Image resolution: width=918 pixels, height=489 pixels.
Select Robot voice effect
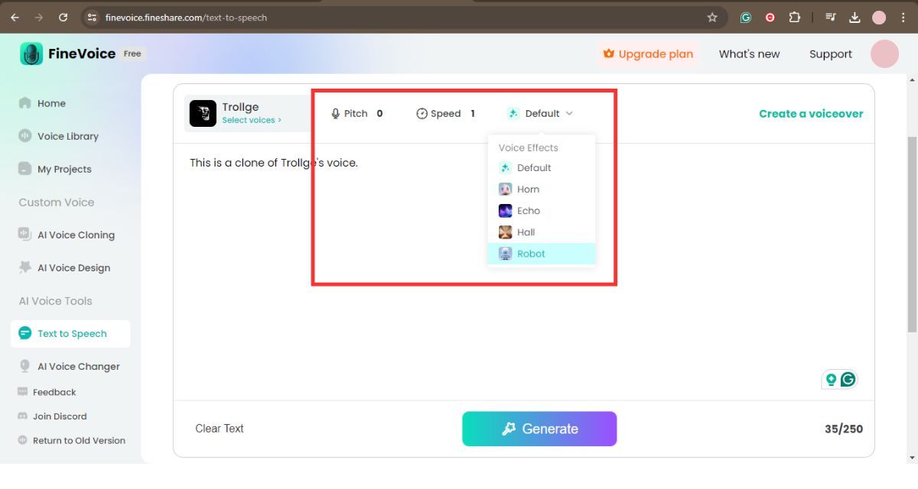pyautogui.click(x=531, y=254)
